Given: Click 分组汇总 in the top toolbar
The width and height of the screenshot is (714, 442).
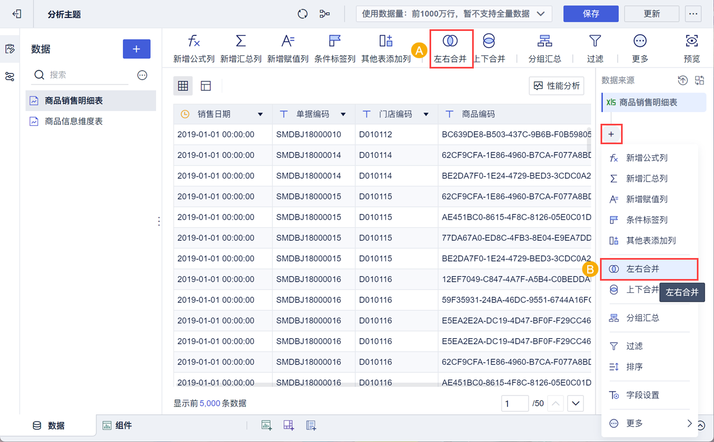Looking at the screenshot, I should click(545, 49).
